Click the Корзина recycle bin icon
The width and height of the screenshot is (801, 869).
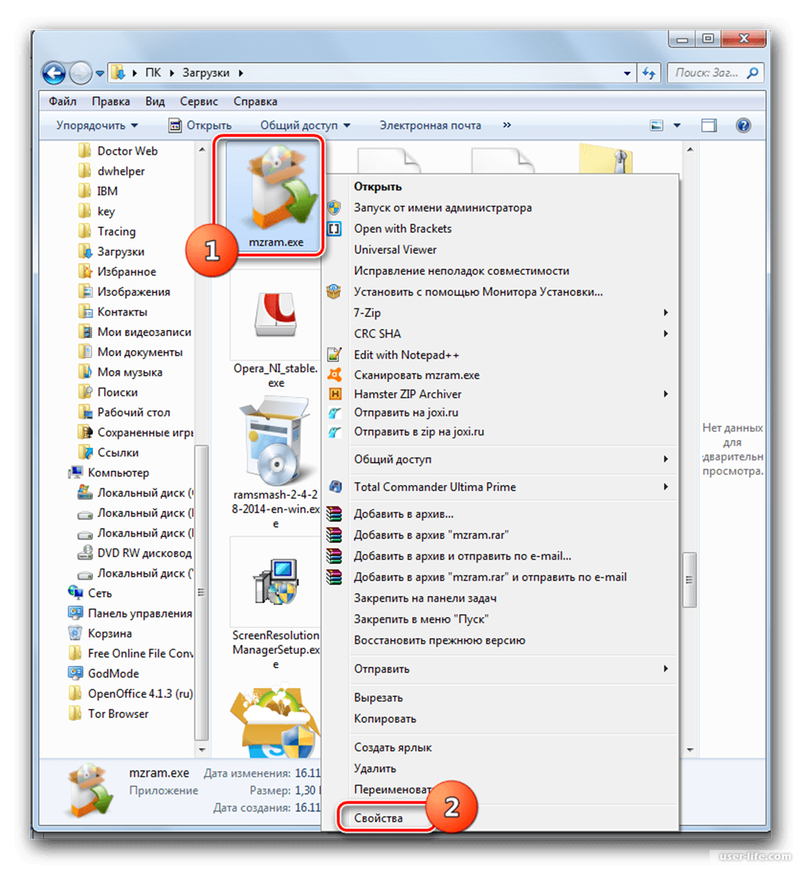(75, 633)
